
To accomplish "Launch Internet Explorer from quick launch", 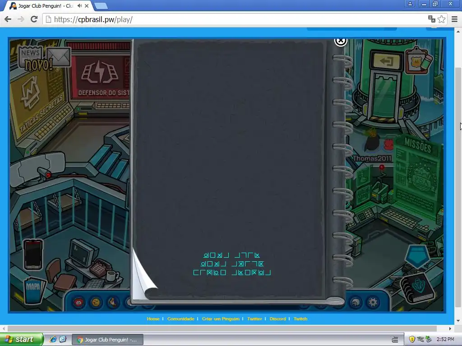I will [53, 339].
